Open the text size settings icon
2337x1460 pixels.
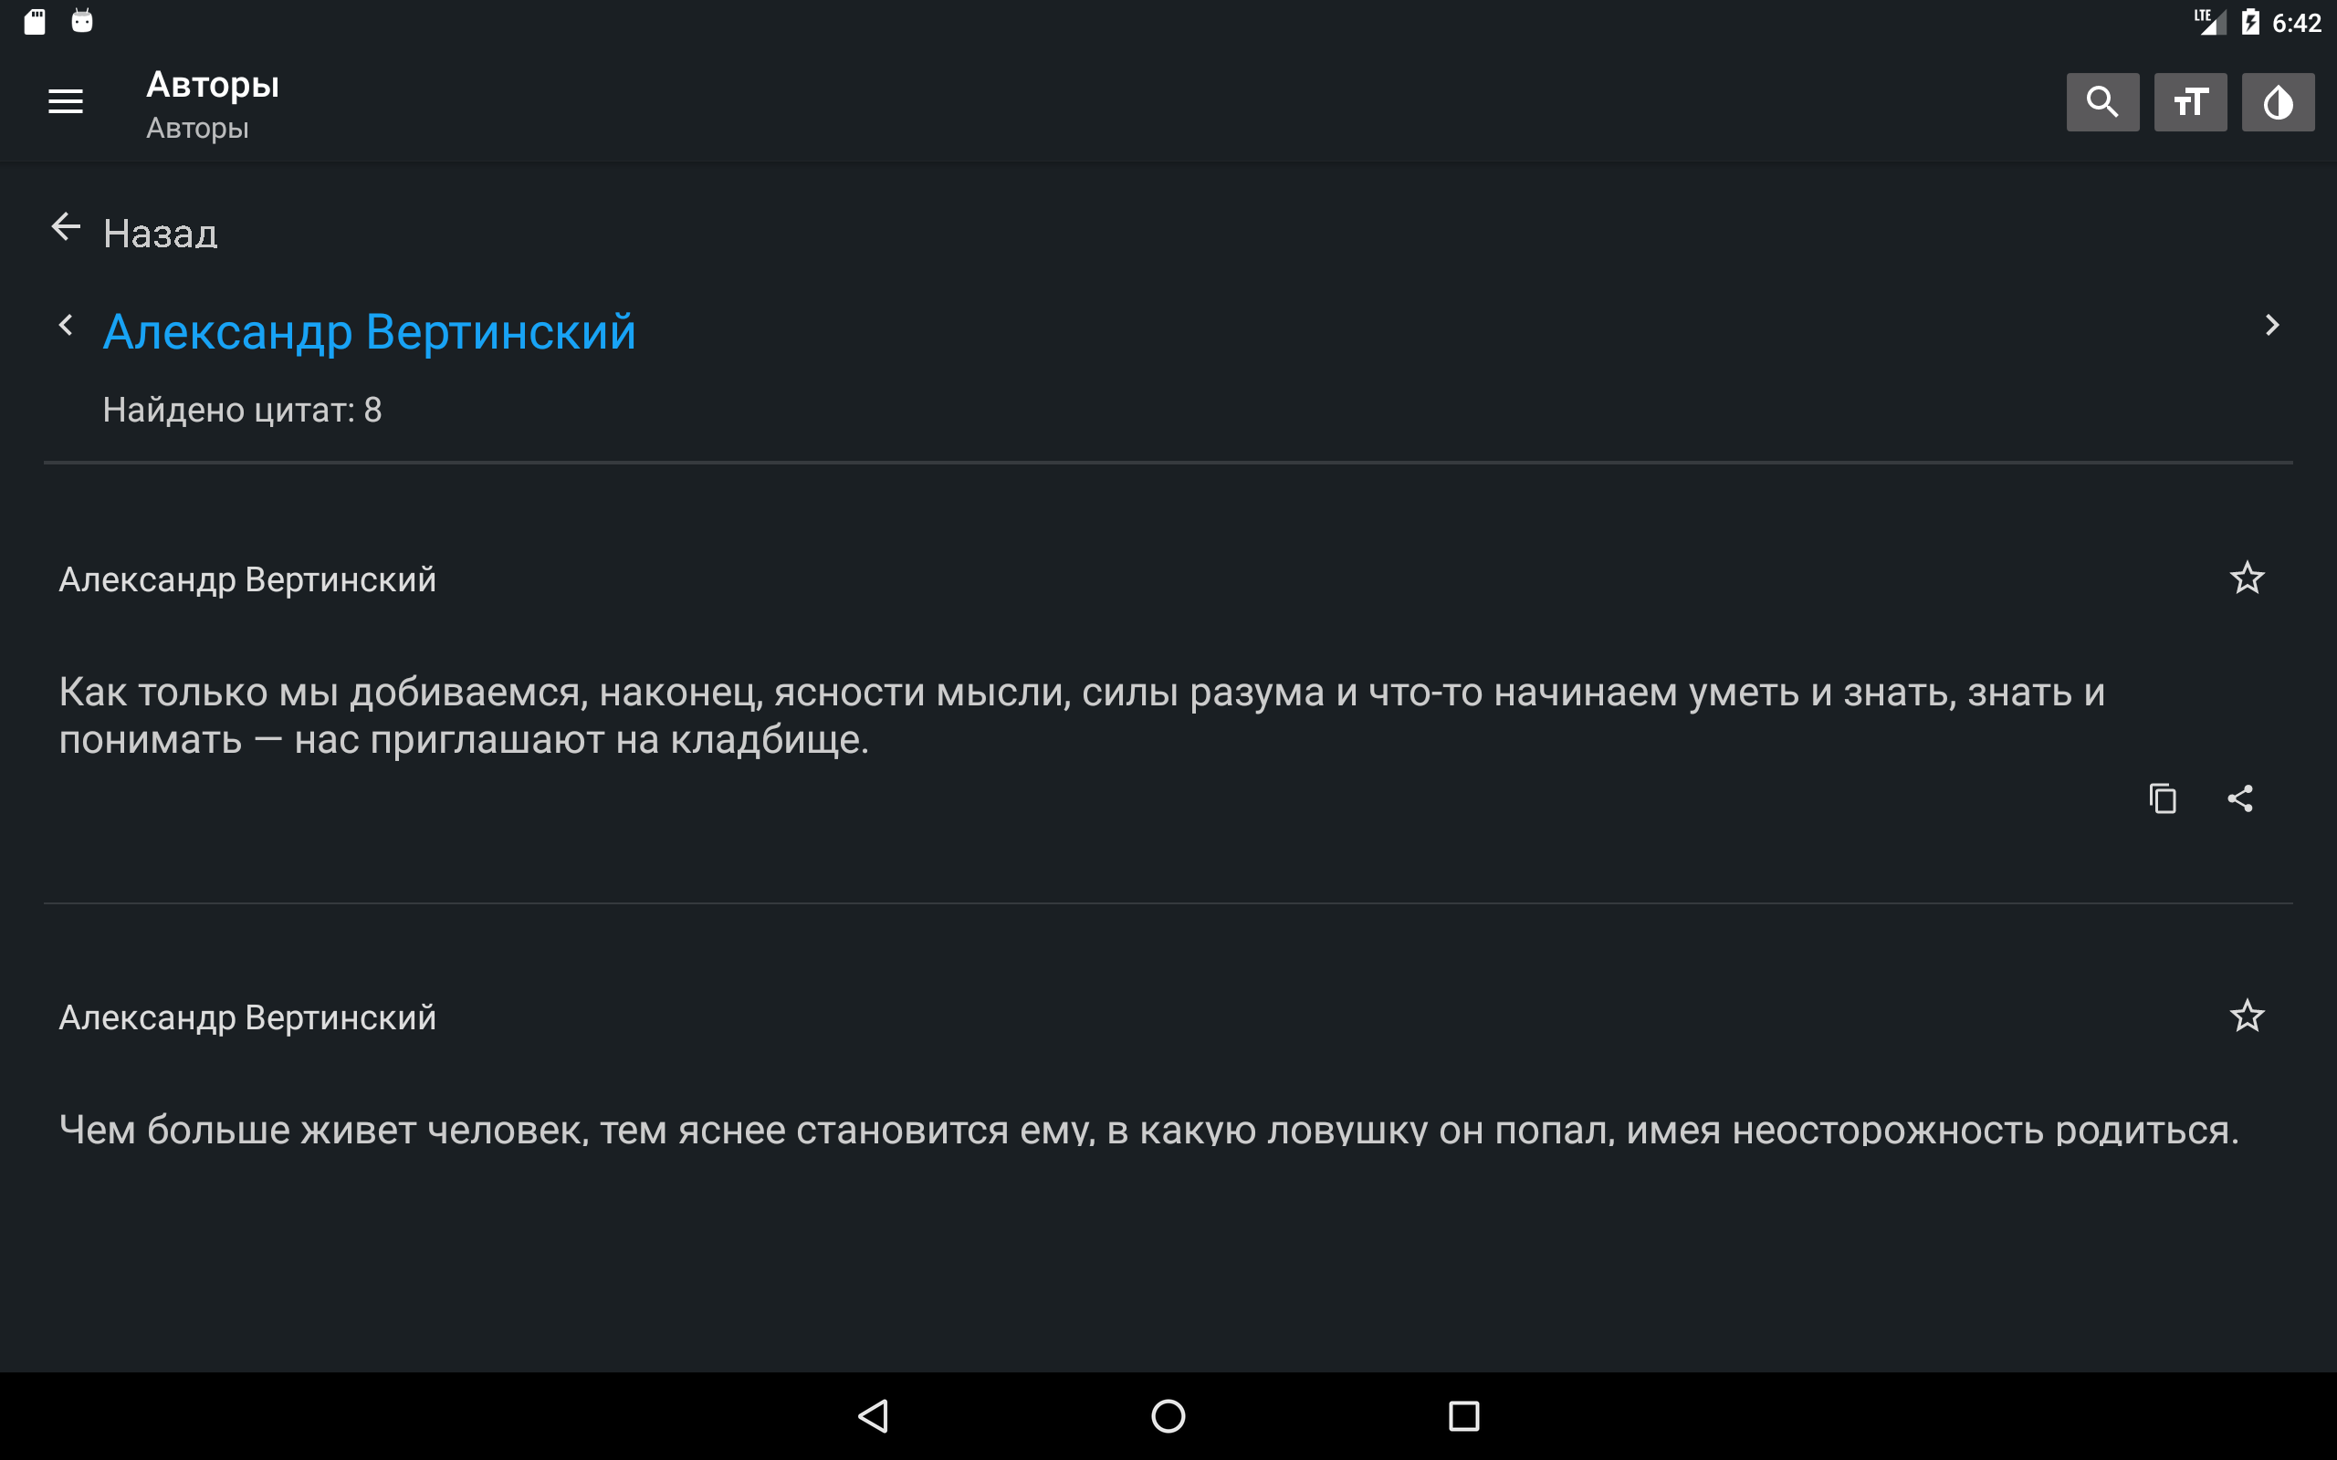2190,101
